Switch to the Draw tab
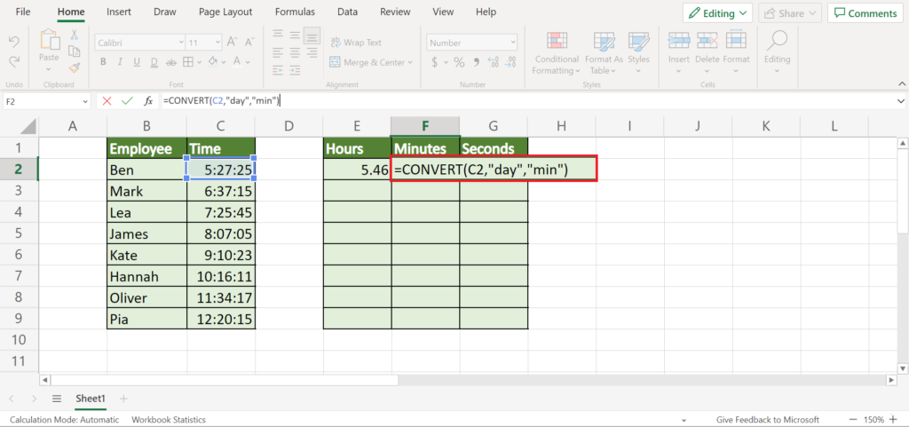This screenshot has width=909, height=427. point(164,12)
